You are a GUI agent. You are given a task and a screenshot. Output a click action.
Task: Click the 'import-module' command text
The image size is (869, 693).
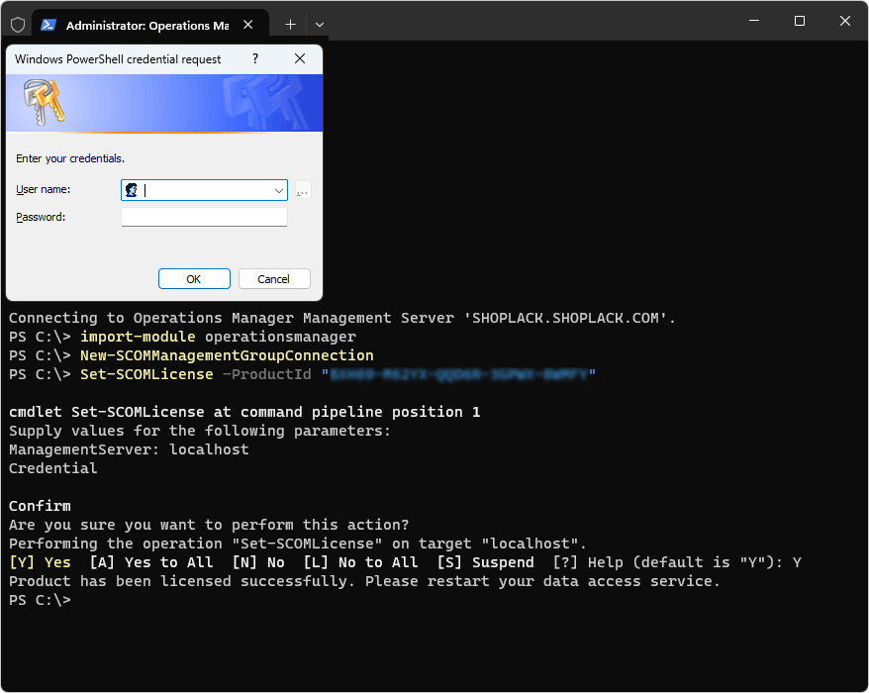point(138,337)
